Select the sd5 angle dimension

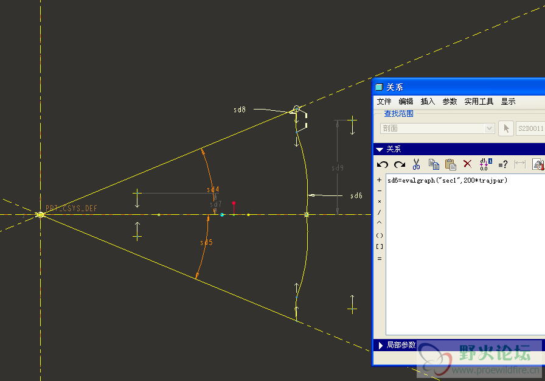point(206,242)
